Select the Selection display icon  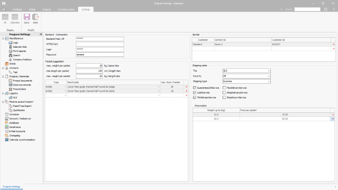(x=15, y=19)
